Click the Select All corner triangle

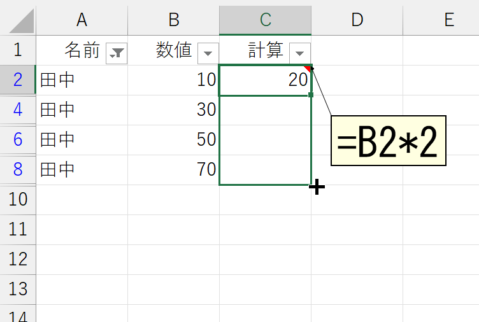click(22, 21)
